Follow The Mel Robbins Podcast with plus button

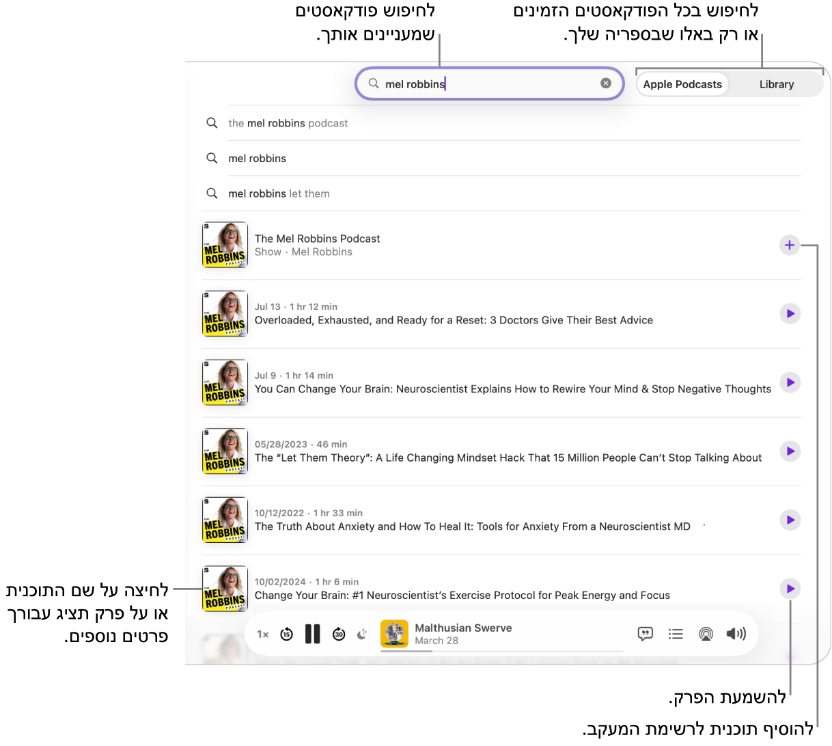point(790,245)
